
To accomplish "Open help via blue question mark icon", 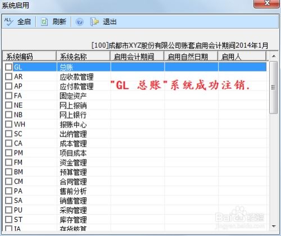I will tap(79, 22).
